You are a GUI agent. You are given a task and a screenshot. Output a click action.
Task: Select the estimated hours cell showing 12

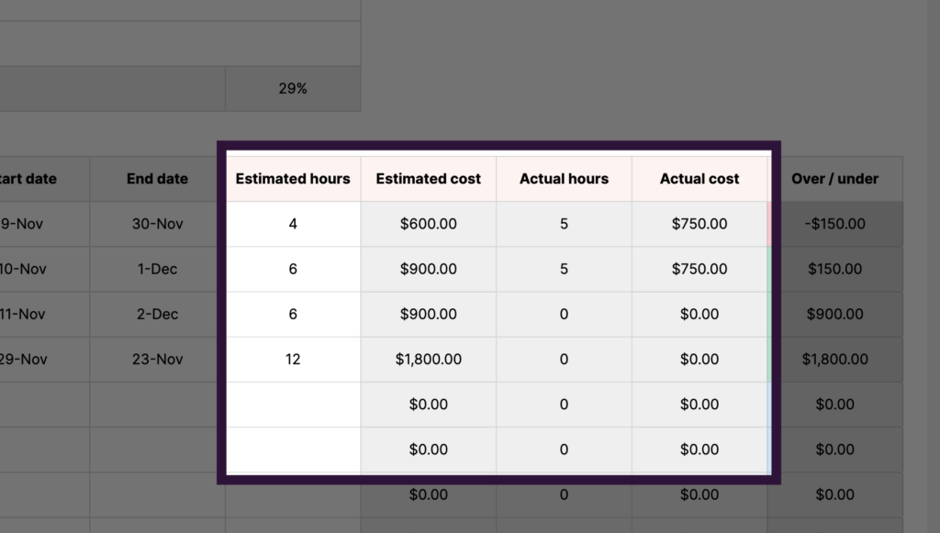[293, 360]
